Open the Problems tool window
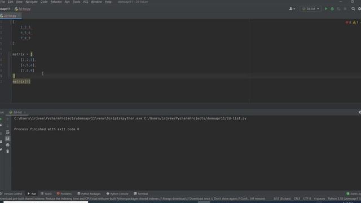 click(64, 194)
